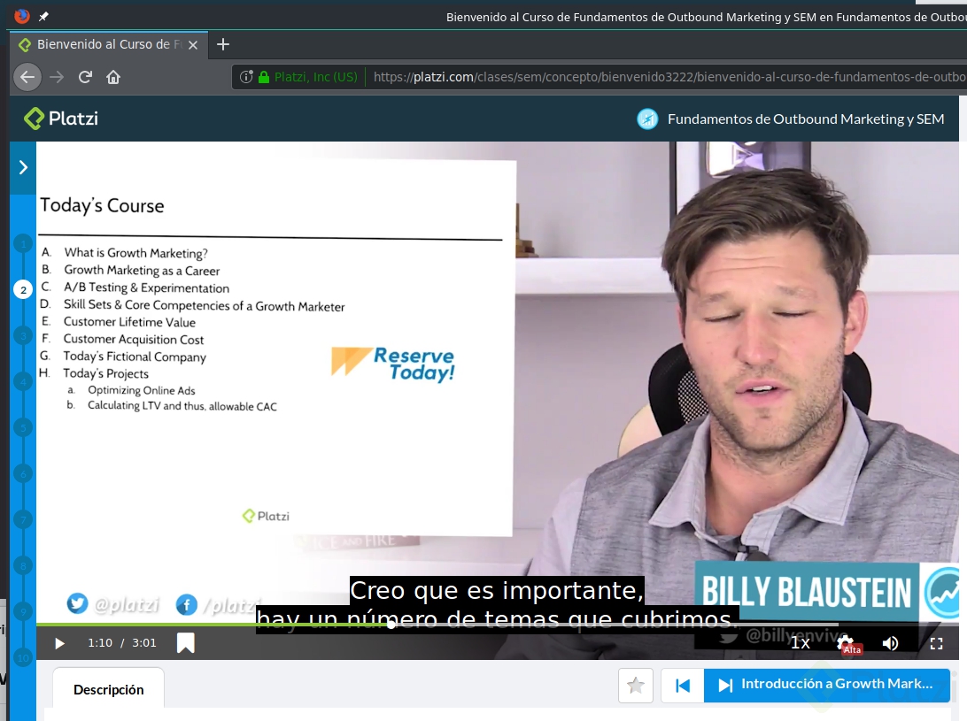
Task: Click the Platzi, Inc (US) certificate label
Action: tap(316, 77)
